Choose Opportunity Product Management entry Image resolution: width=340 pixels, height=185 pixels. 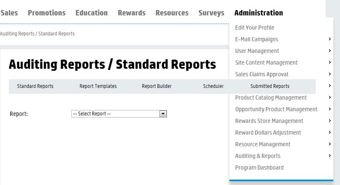pyautogui.click(x=276, y=109)
